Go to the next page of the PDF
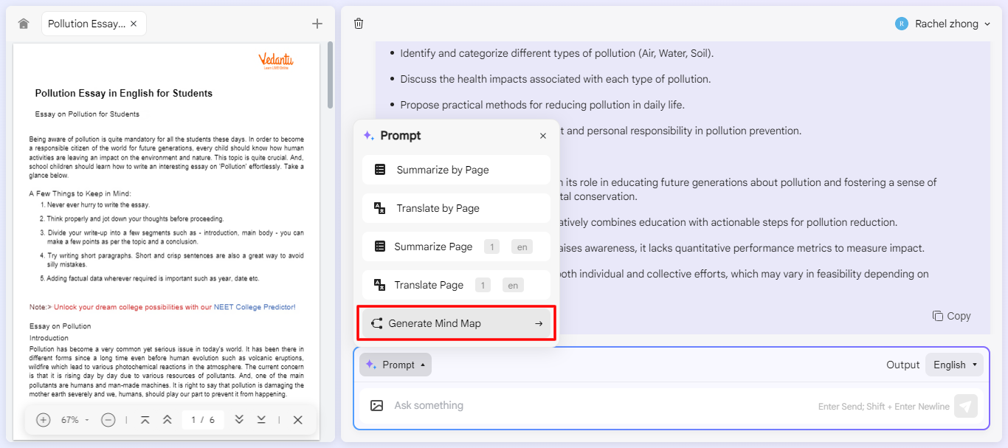Screen dimensions: 1008x448 (238, 419)
